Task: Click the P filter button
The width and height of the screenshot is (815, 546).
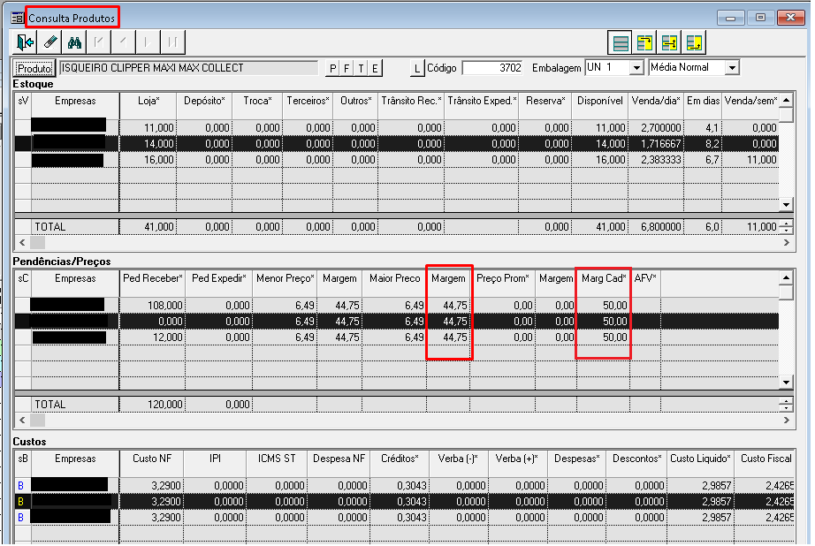Action: coord(332,68)
